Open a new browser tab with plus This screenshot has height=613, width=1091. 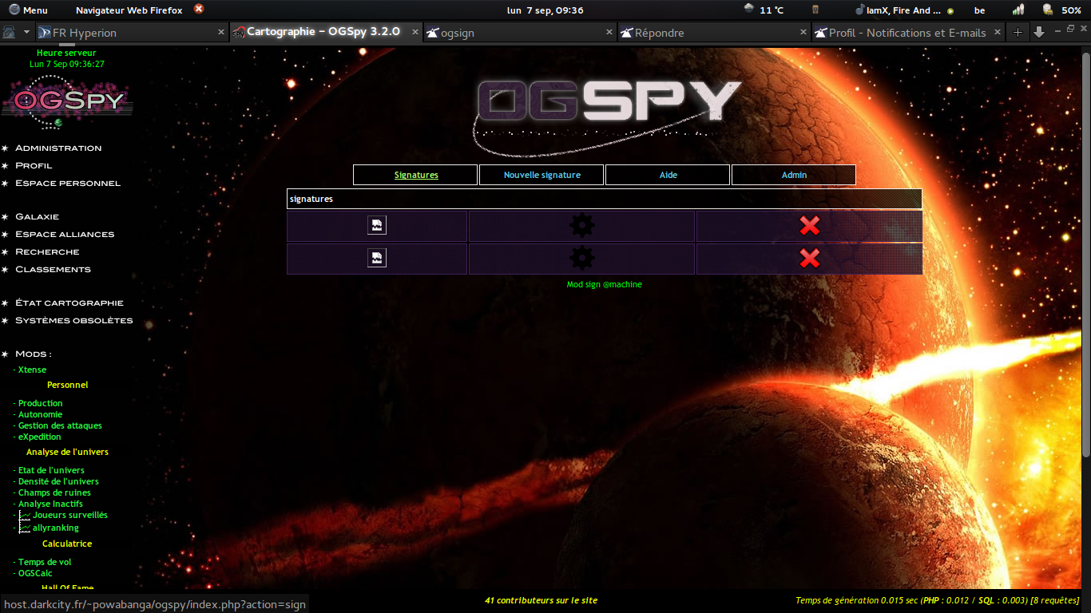click(x=1018, y=33)
